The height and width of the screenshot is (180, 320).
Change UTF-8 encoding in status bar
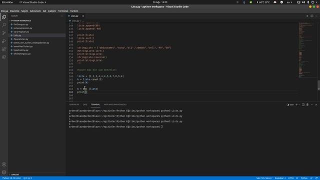click(x=291, y=178)
